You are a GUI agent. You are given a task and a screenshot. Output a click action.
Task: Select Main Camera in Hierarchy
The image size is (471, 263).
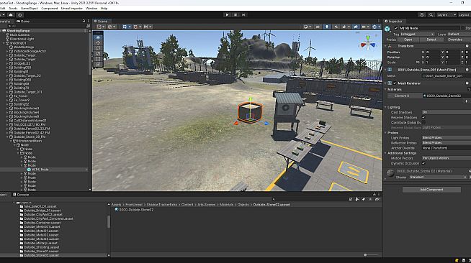point(19,35)
